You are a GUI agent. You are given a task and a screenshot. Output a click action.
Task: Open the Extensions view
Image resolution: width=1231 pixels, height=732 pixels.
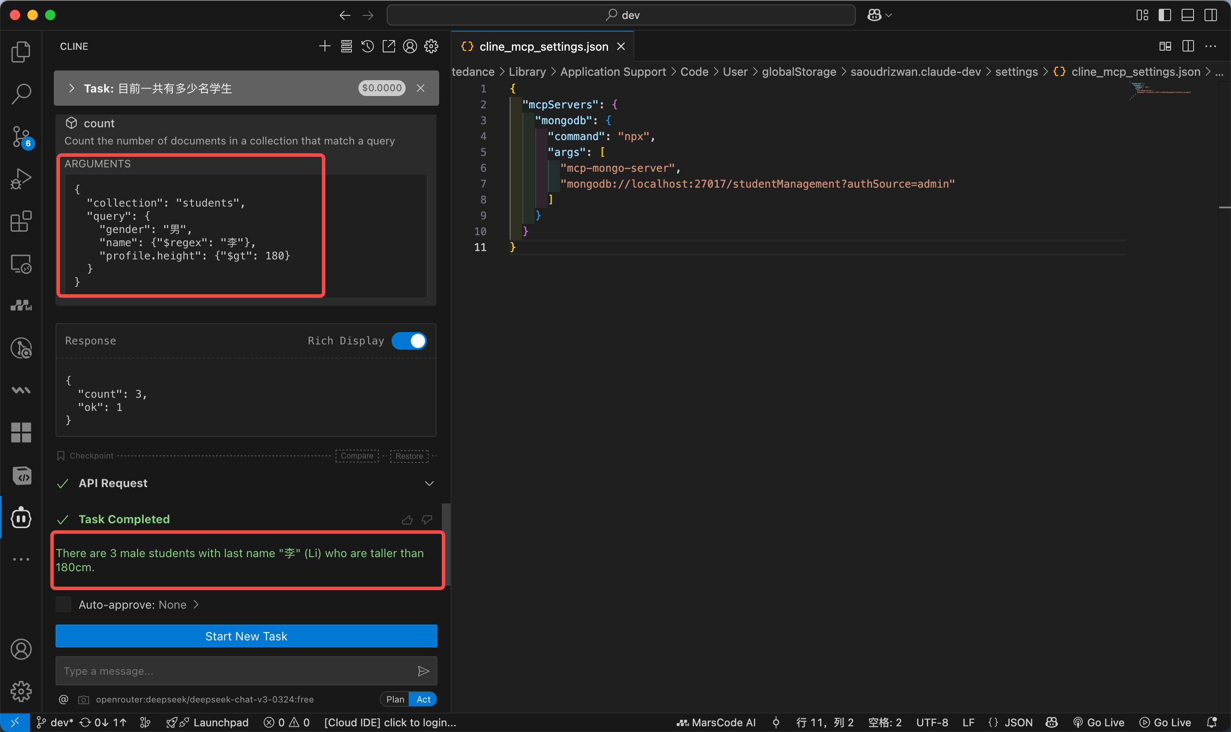tap(21, 222)
